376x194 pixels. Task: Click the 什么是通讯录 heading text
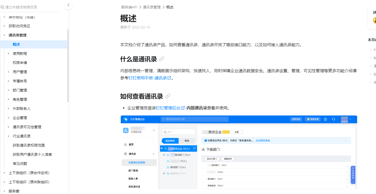[139, 59]
